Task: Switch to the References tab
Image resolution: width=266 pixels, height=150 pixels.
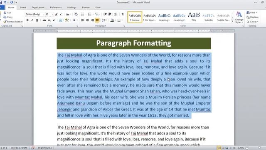Action: click(x=56, y=7)
